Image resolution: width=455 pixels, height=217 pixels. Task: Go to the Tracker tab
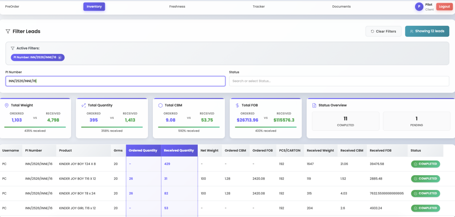[259, 7]
